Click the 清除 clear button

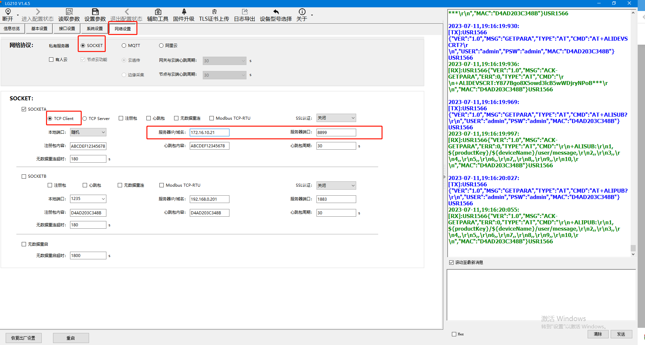(x=598, y=334)
